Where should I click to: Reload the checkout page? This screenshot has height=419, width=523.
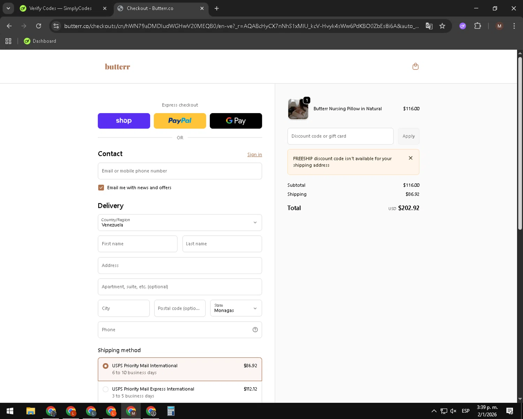(x=39, y=26)
